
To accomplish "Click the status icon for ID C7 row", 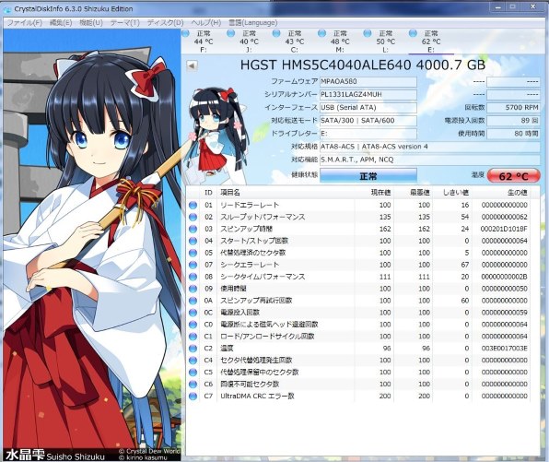I will click(x=193, y=397).
